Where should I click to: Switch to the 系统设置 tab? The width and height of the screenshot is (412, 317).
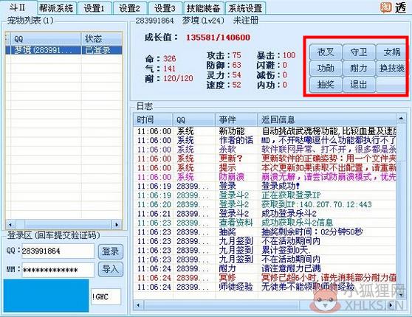[245, 8]
